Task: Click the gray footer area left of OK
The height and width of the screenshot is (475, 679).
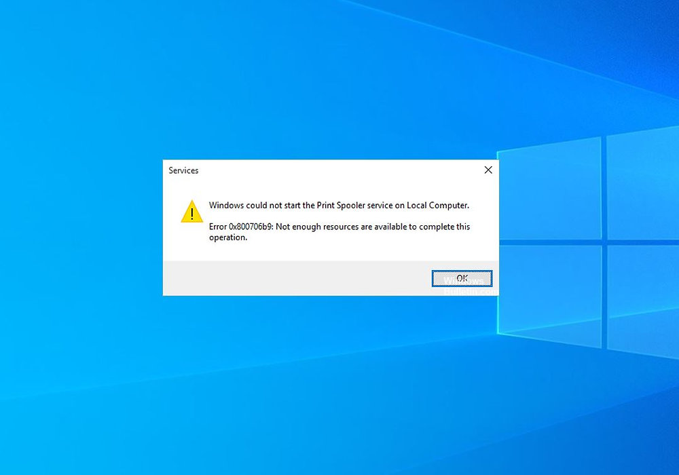Action: [292, 278]
